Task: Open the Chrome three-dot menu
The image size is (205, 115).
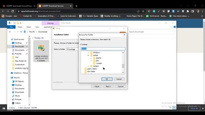Action: tap(202, 11)
